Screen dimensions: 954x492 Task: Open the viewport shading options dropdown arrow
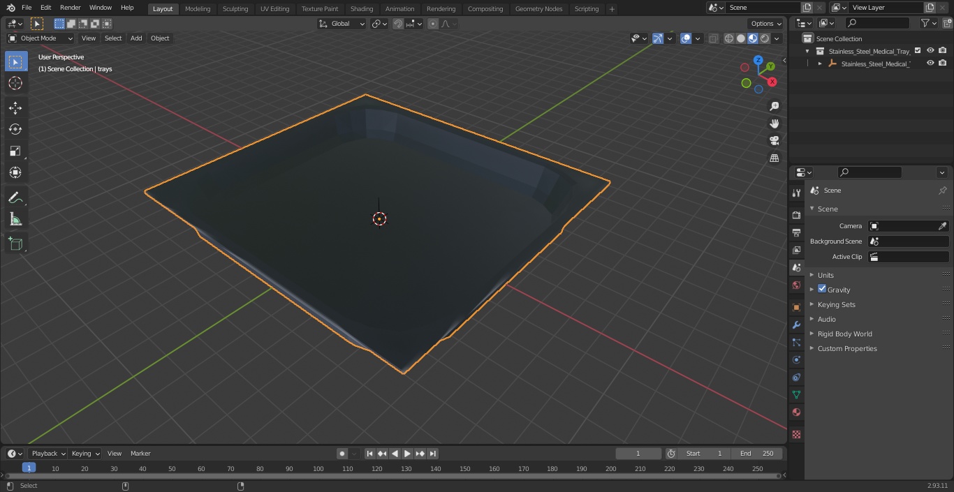777,38
